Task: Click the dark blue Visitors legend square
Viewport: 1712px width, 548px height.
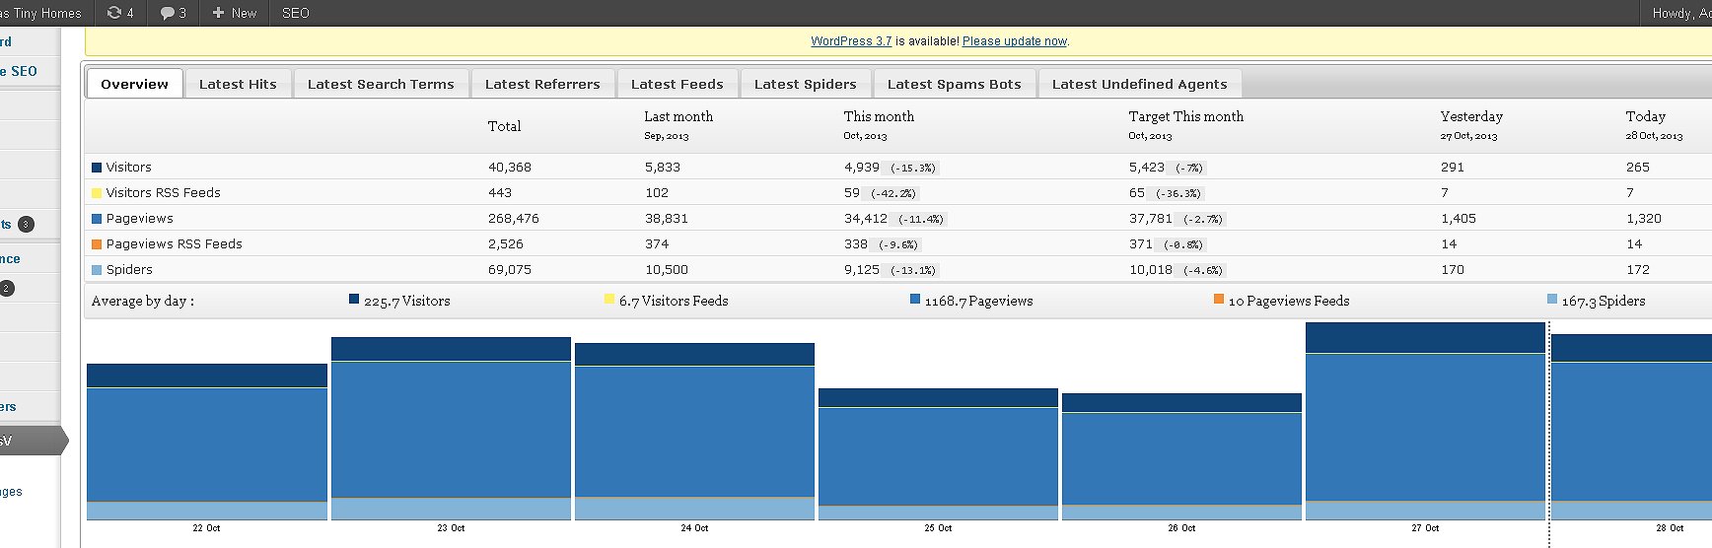Action: [97, 168]
